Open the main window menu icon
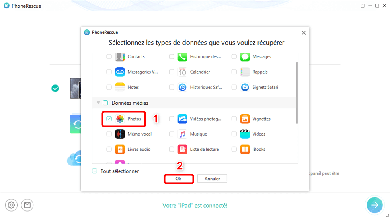Viewport: 390px width, 218px height. pyautogui.click(x=363, y=6)
